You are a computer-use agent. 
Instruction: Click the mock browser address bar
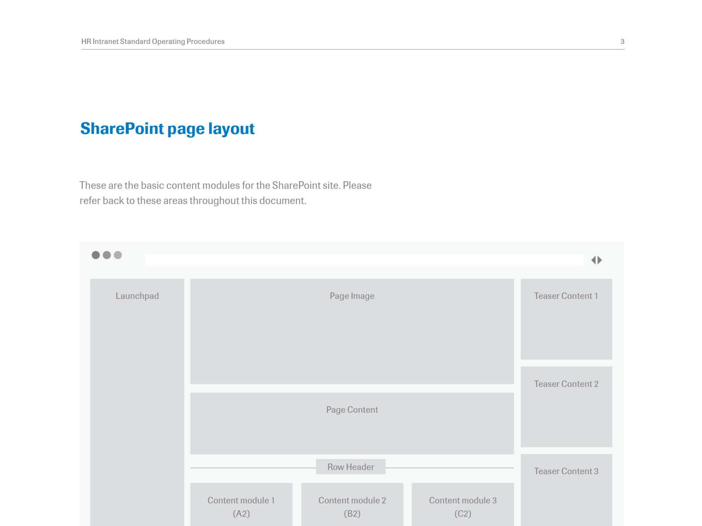pos(364,260)
